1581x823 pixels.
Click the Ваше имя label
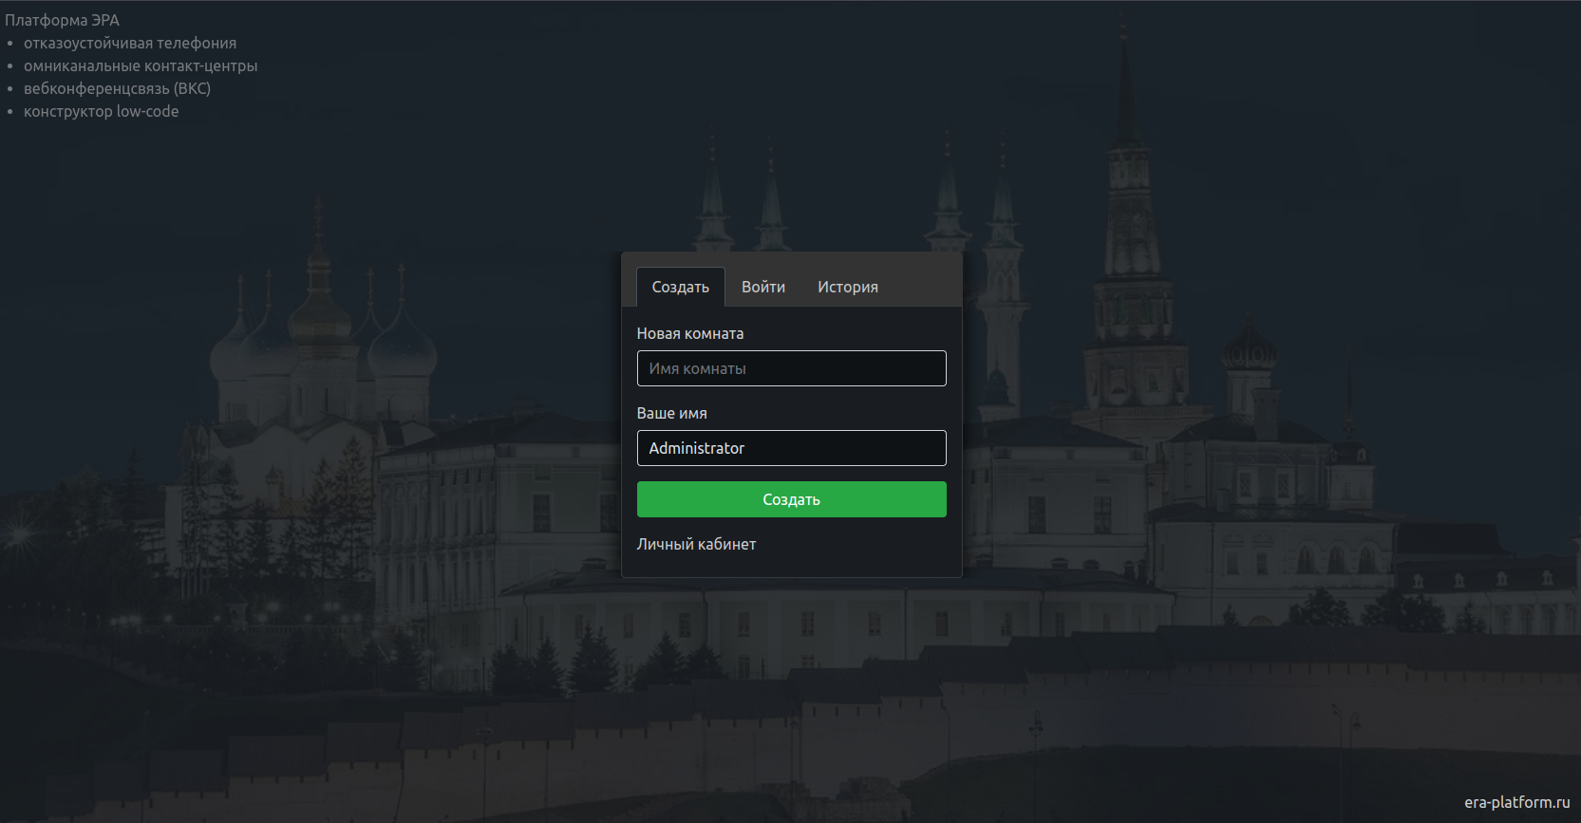(x=671, y=413)
